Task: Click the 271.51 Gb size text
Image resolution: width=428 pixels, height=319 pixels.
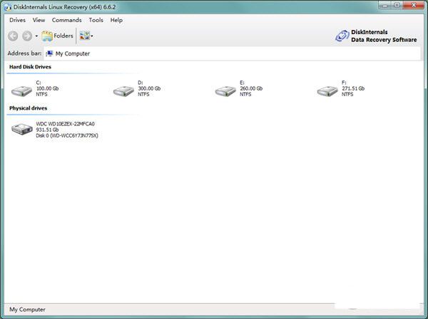Action: [353, 88]
